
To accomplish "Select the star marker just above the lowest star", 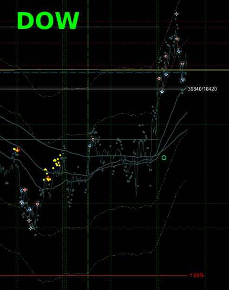I will coord(29,220).
